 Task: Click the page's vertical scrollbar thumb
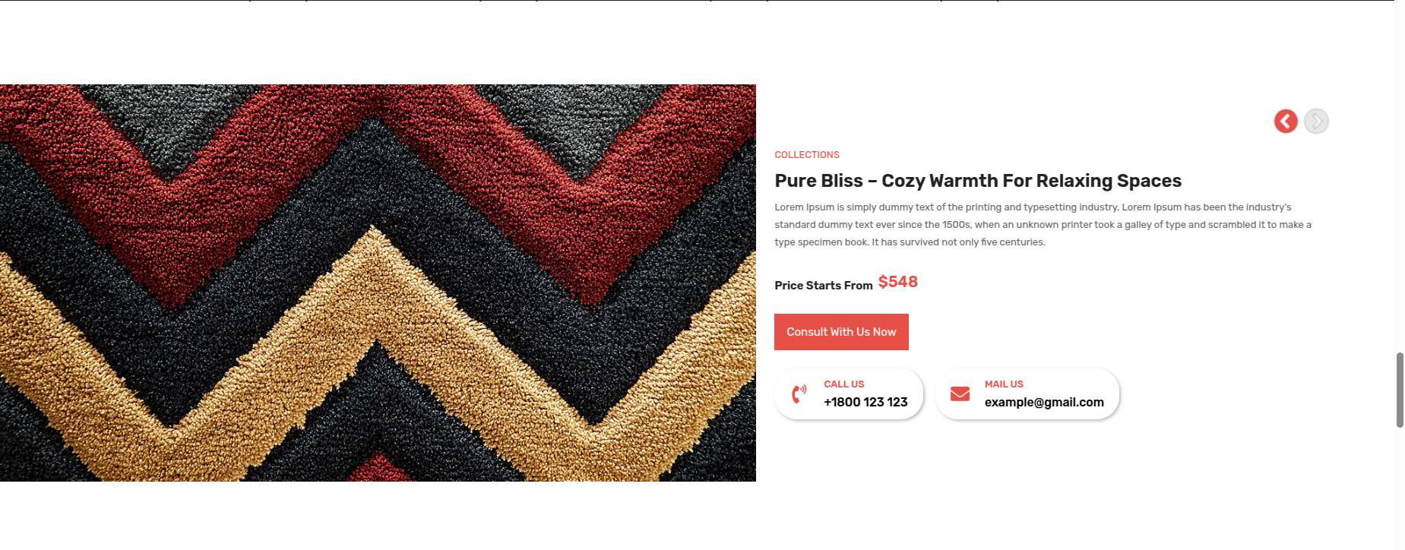click(1400, 390)
